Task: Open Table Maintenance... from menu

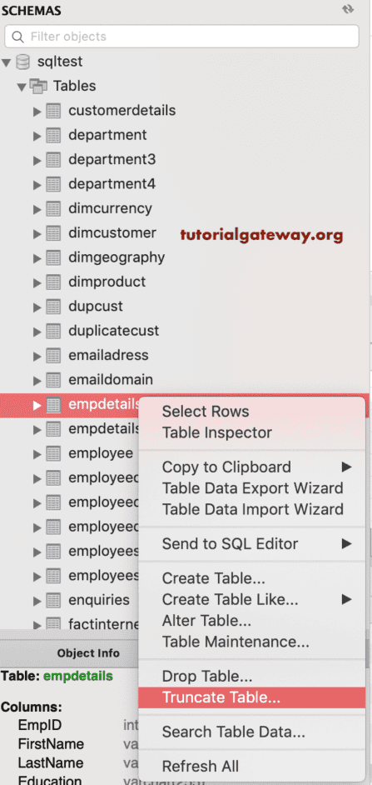Action: (x=252, y=642)
